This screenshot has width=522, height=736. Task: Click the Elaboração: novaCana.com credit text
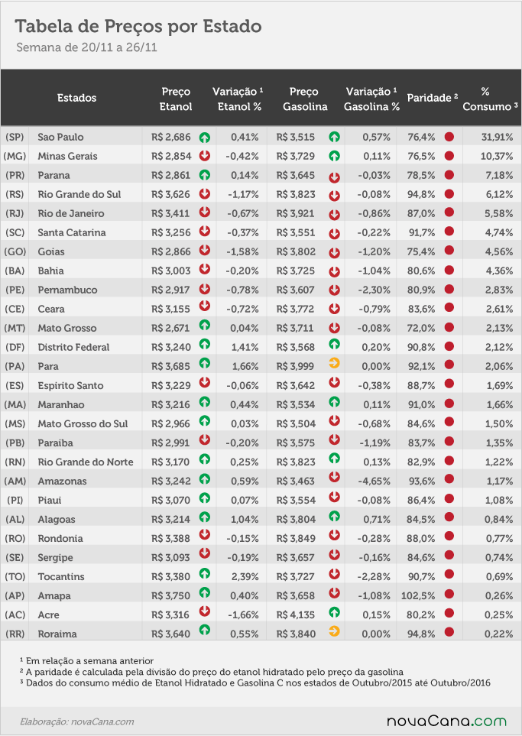click(x=77, y=722)
